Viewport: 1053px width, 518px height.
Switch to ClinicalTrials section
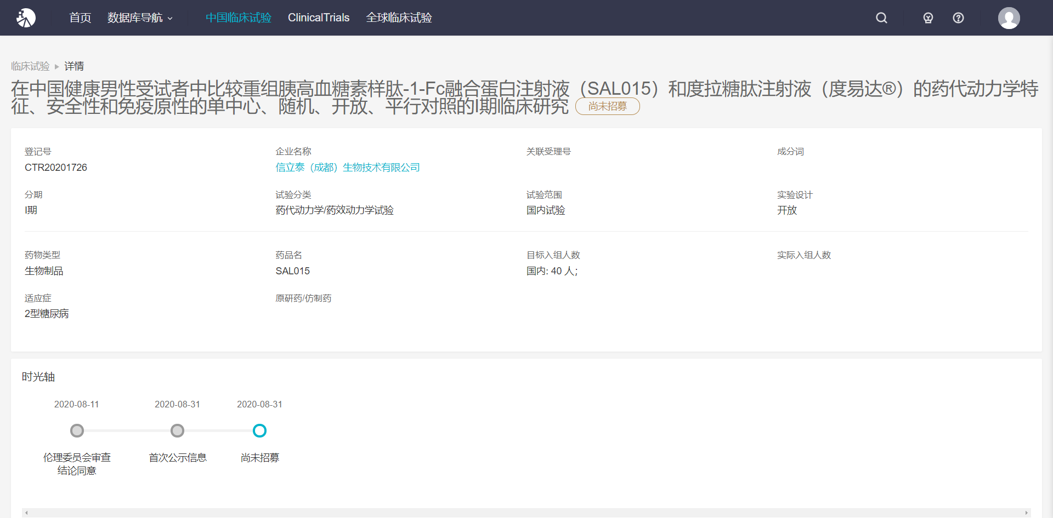point(319,18)
